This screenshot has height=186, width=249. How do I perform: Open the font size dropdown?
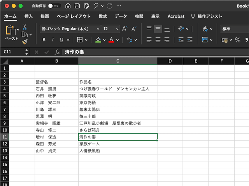110,29
